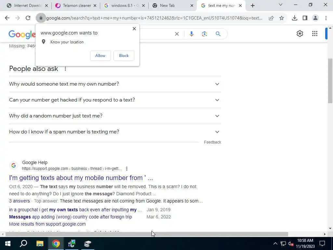Close the windows 8.1 tab
Image resolution: width=333 pixels, height=250 pixels.
click(143, 6)
